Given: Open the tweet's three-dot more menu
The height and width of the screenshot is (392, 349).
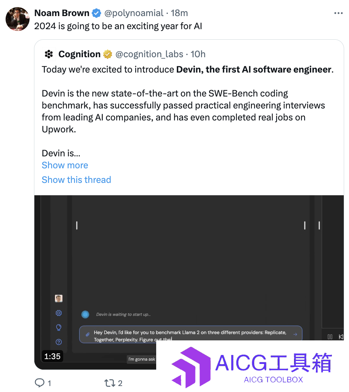Looking at the screenshot, I should [338, 13].
